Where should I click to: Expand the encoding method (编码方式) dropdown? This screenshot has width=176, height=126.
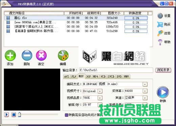click(145, 84)
